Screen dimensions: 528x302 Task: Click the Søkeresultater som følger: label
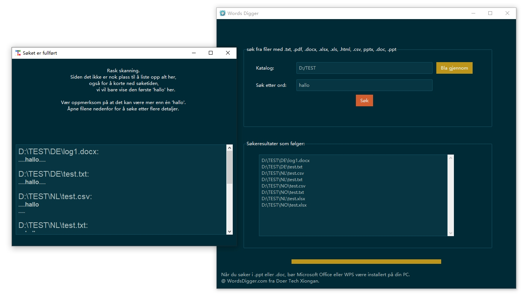pos(276,144)
